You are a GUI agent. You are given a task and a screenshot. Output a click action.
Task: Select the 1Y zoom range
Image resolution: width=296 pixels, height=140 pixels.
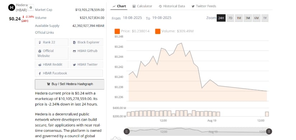[x=265, y=18]
